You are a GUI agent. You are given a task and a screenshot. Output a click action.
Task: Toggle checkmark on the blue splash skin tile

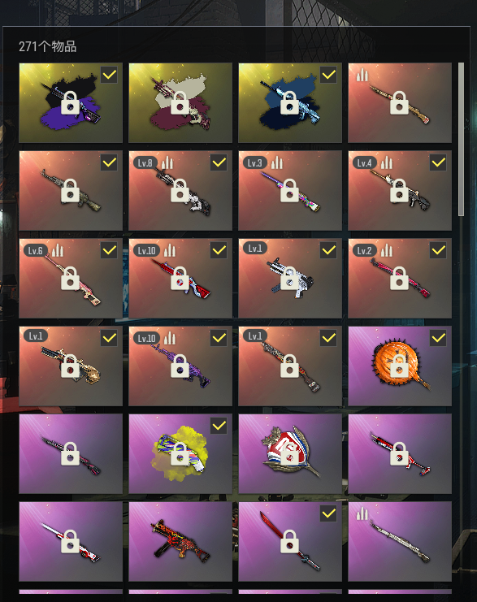(328, 75)
